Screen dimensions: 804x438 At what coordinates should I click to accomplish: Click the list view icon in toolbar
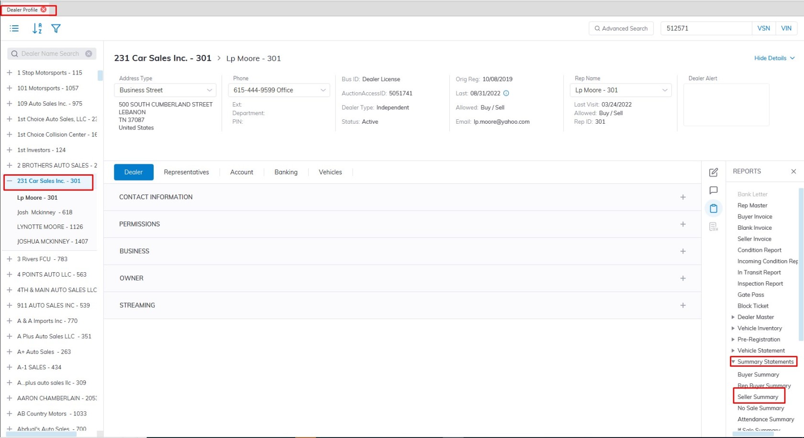pos(14,29)
